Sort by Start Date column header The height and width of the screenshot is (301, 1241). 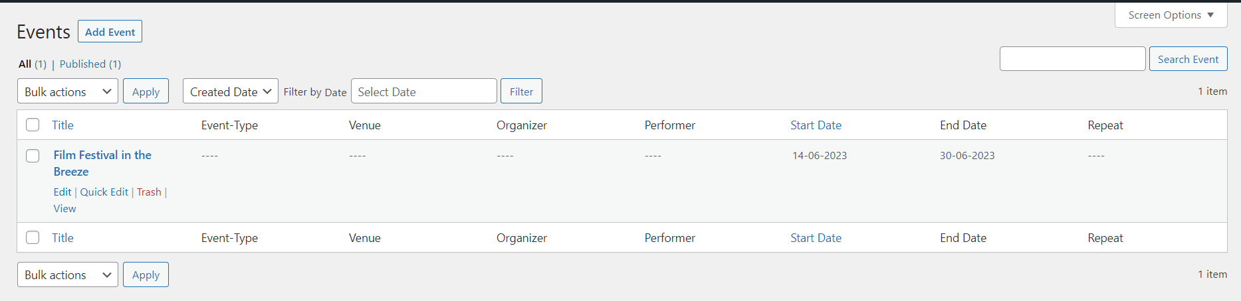click(x=816, y=125)
